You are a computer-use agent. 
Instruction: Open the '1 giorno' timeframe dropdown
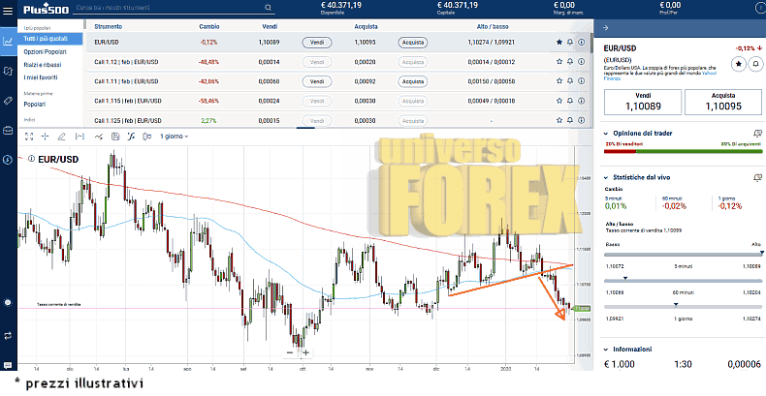point(174,137)
